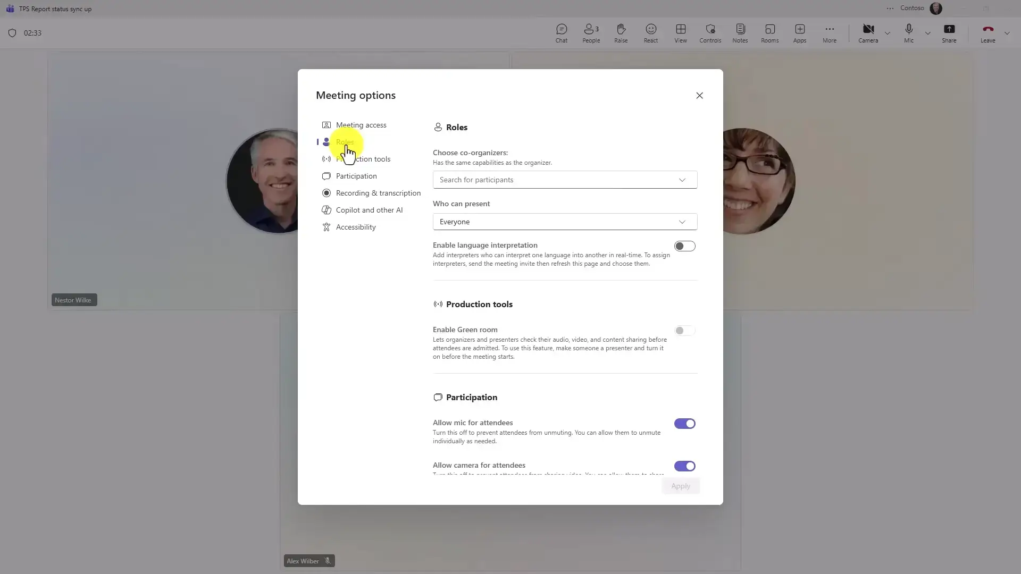Image resolution: width=1021 pixels, height=574 pixels.
Task: Go to Copilot and other AI section
Action: (x=369, y=210)
